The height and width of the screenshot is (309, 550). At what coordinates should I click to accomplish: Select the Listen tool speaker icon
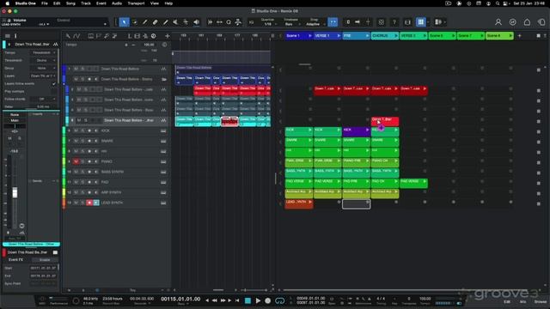[197, 22]
